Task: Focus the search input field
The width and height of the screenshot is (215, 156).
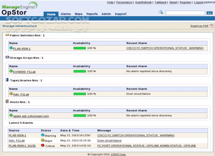Action: pos(185,13)
